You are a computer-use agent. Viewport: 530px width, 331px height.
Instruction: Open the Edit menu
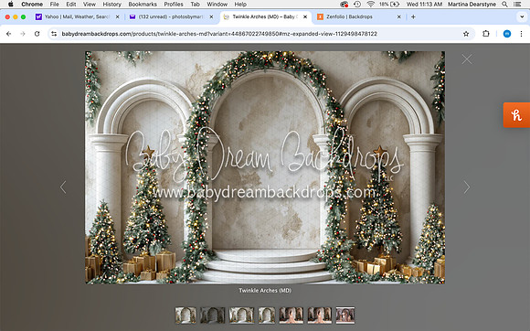[x=71, y=5]
